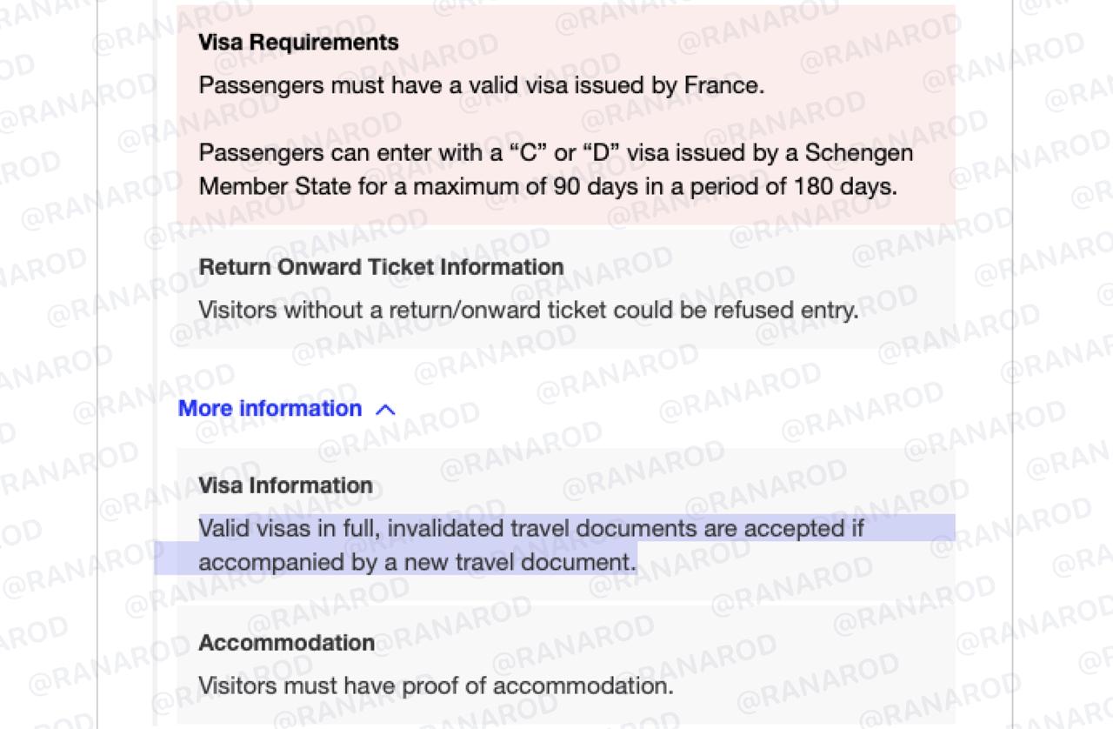Click the Return Onward Ticket Information heading
Image resolution: width=1113 pixels, height=729 pixels.
[381, 267]
